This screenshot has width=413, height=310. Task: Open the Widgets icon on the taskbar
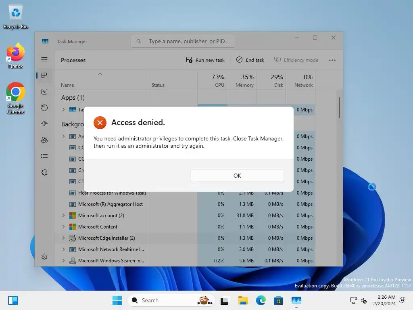pyautogui.click(x=13, y=300)
